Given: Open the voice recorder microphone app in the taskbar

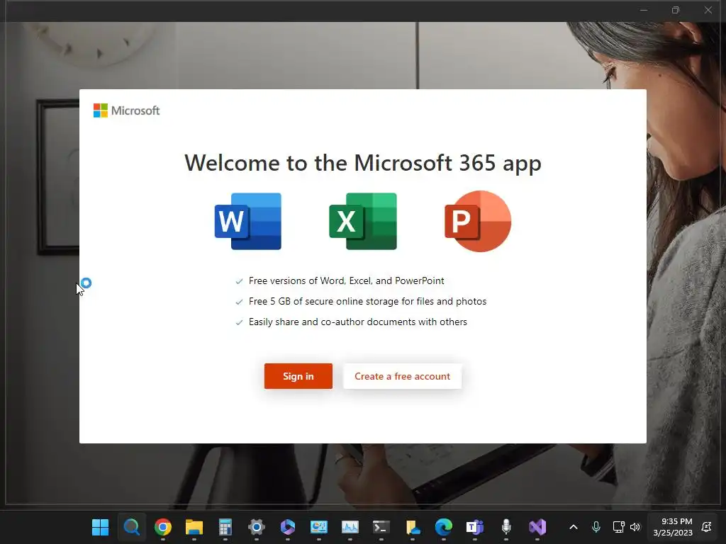Looking at the screenshot, I should click(x=506, y=527).
